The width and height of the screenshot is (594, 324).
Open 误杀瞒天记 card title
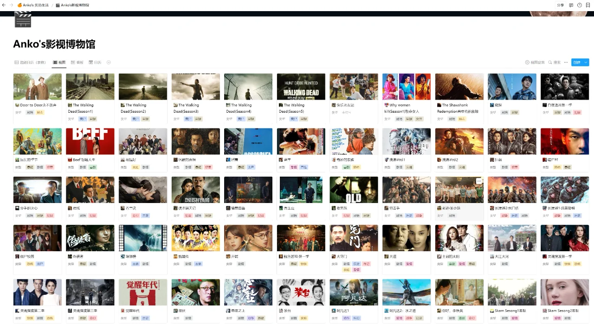click(x=187, y=208)
